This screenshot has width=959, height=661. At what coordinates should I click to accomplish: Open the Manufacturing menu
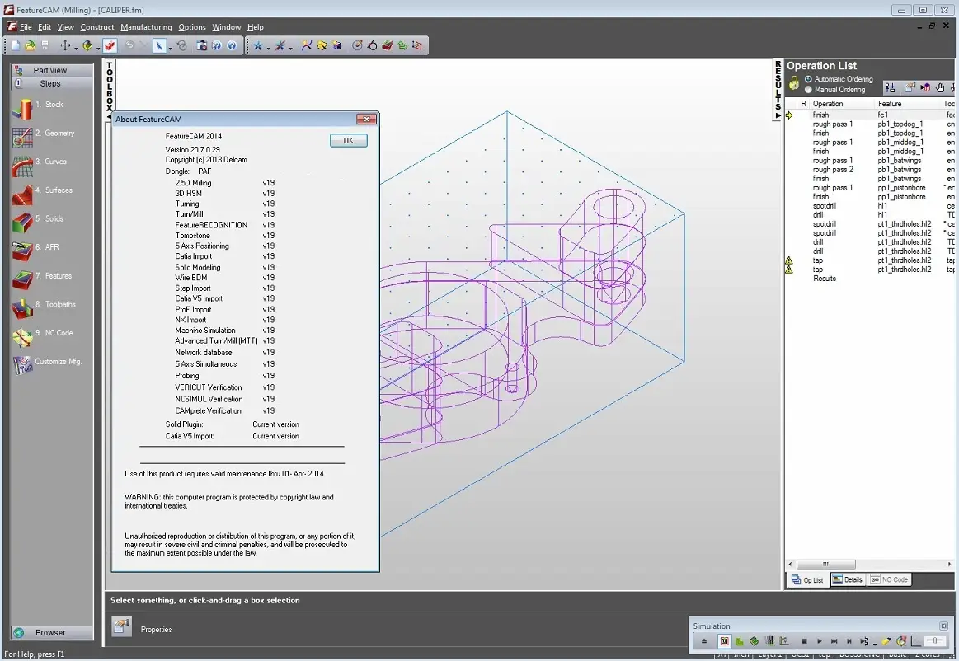click(146, 27)
